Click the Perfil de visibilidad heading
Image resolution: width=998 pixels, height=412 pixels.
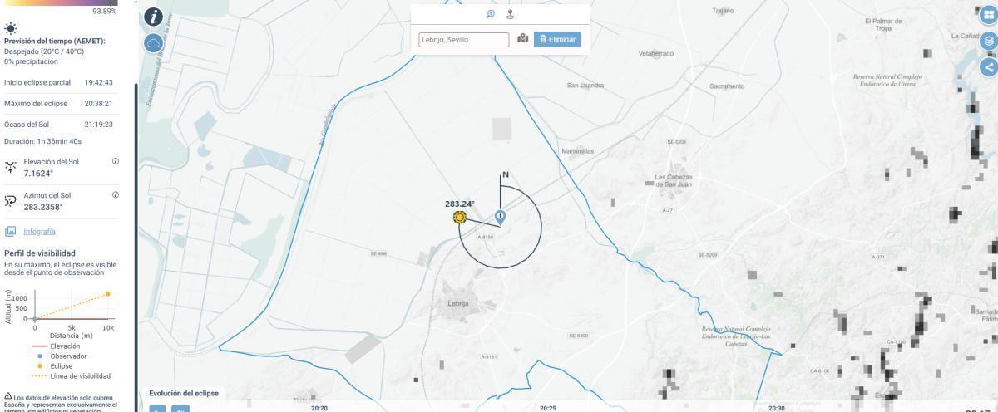pos(40,253)
